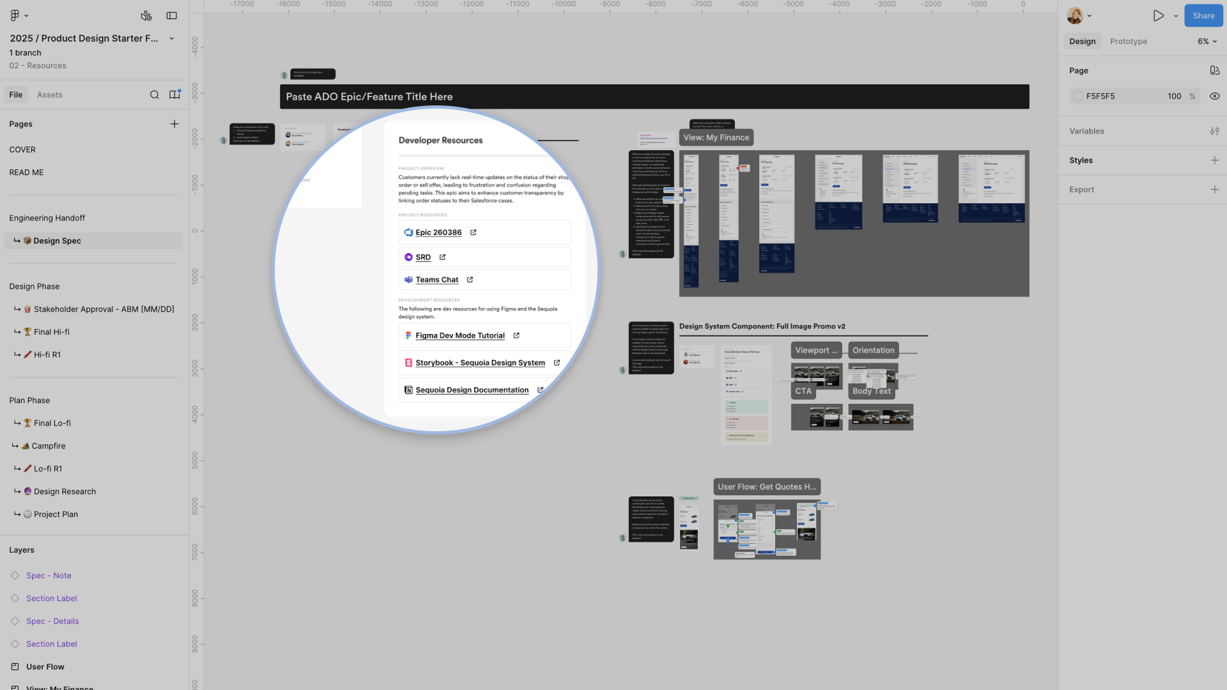This screenshot has height=690, width=1227.
Task: Click the F5F5F5 page color swatch
Action: [x=1078, y=96]
